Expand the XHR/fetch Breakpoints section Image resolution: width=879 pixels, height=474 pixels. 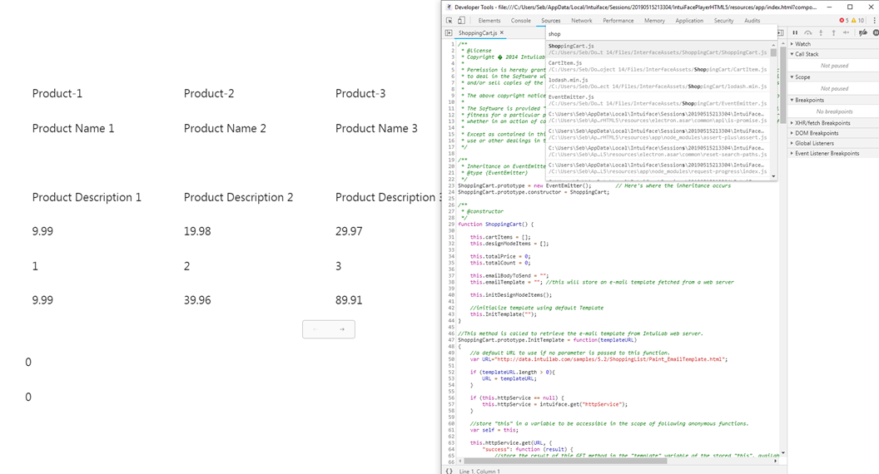pos(822,123)
